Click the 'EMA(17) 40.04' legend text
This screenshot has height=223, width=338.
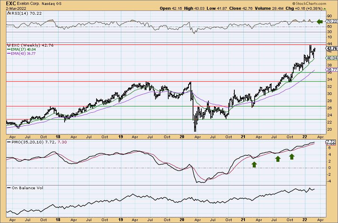23,49
